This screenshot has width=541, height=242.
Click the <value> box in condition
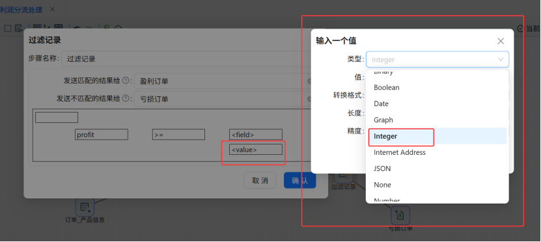(x=256, y=150)
